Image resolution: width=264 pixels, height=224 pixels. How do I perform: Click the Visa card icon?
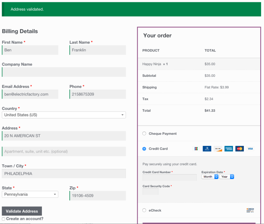[x=250, y=148]
